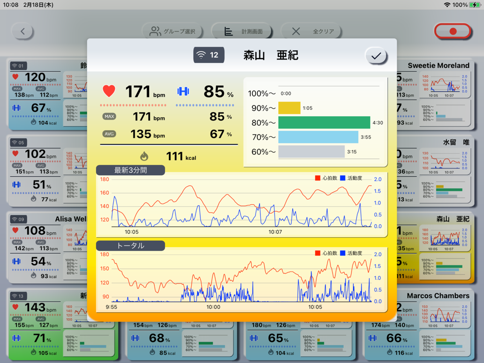Image resolution: width=484 pixels, height=363 pixels.
Task: Tap the bar chart icon in 計測画面
Action: coord(228,31)
